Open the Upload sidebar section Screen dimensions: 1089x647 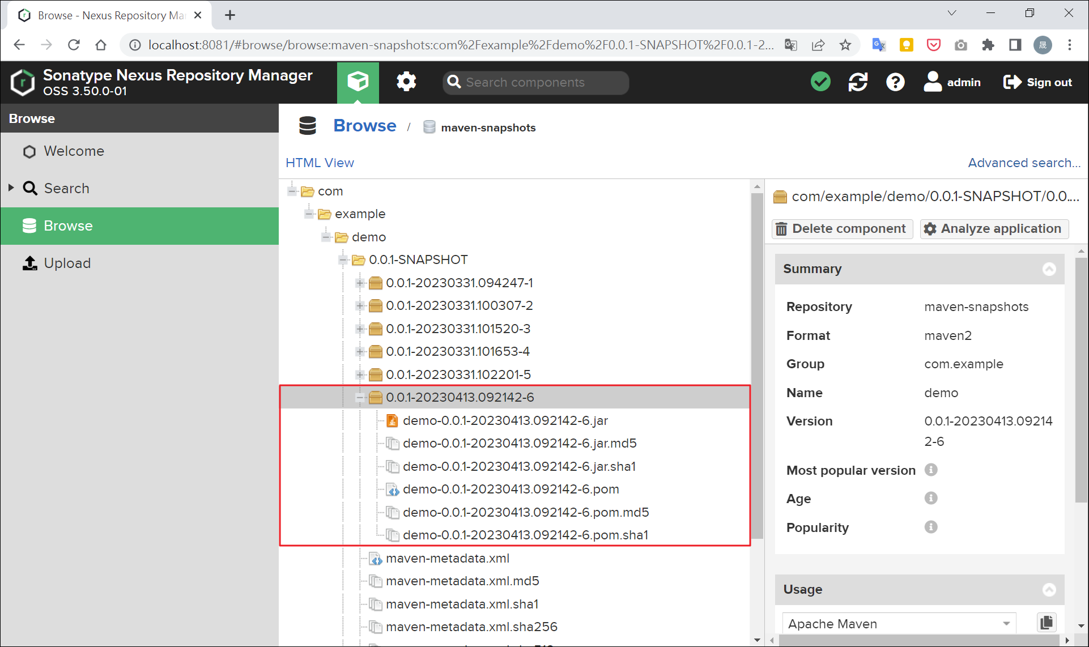(67, 263)
